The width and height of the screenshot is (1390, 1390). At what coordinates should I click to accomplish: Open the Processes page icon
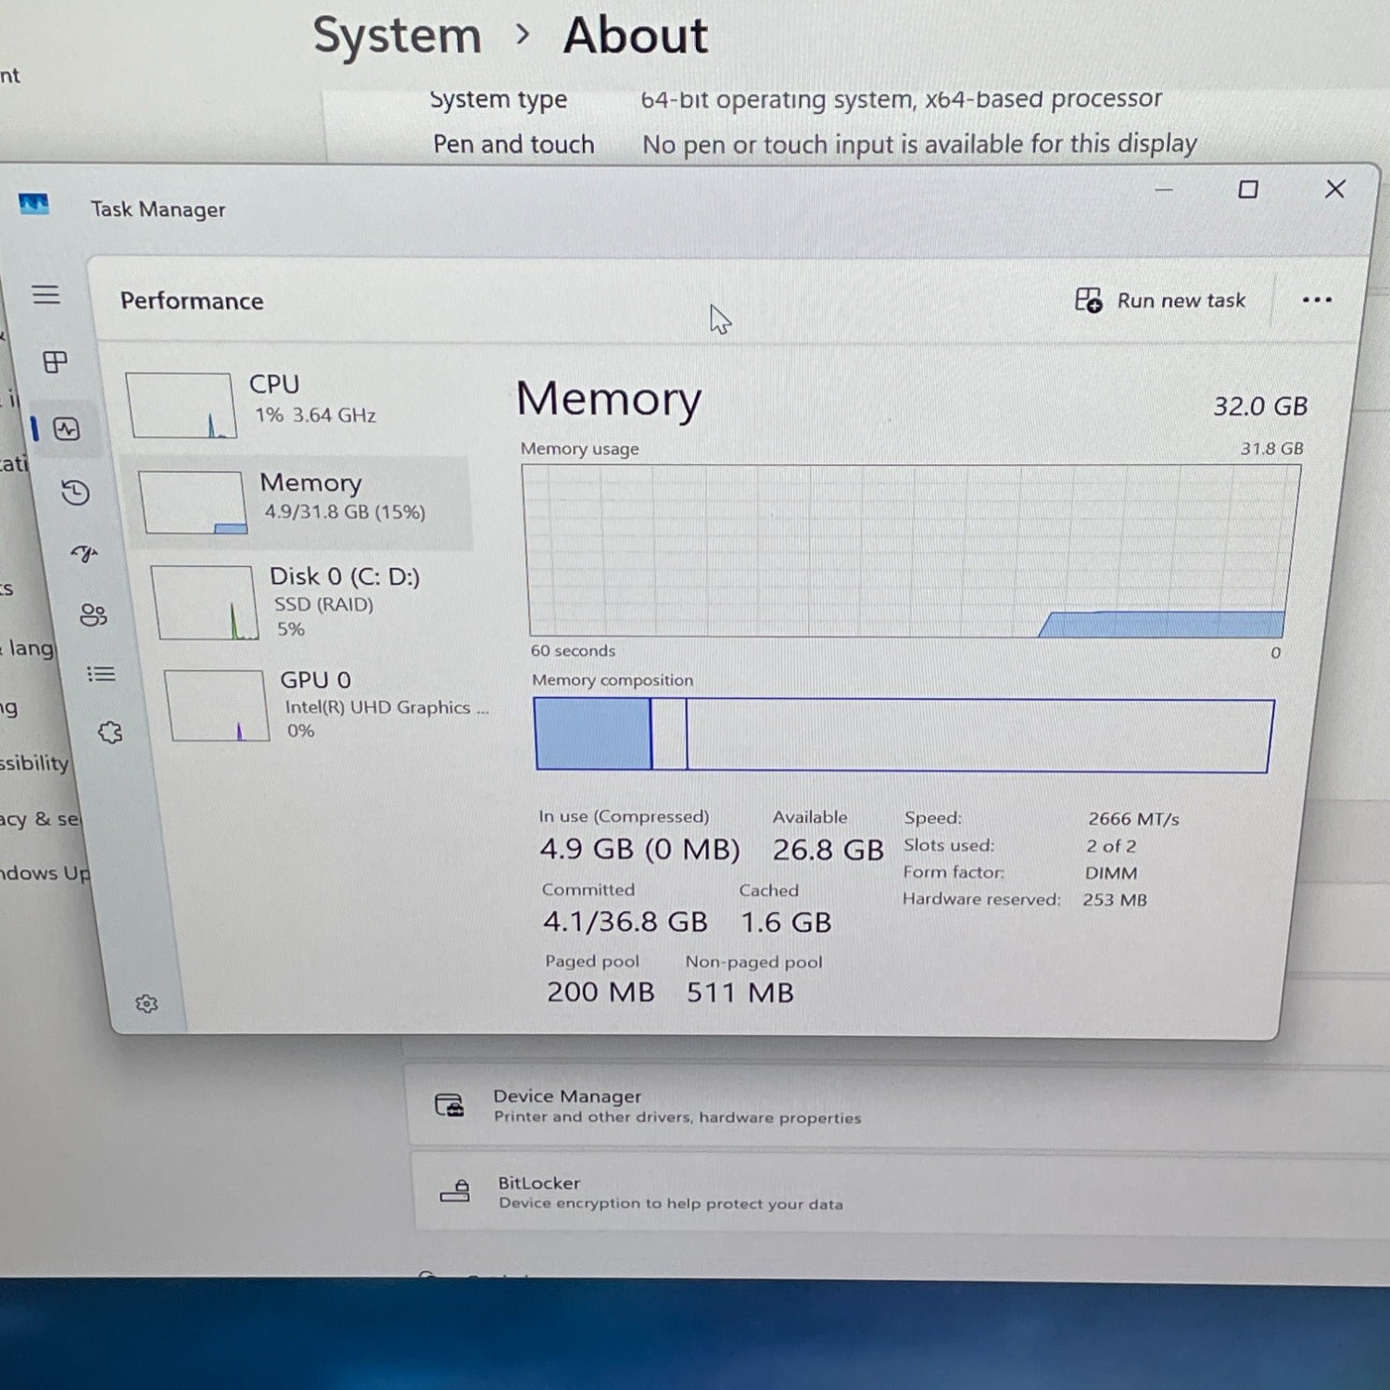(55, 361)
